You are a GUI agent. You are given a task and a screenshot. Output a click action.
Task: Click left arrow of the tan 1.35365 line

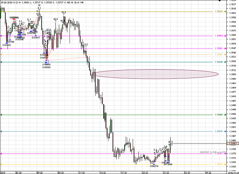tap(1, 55)
